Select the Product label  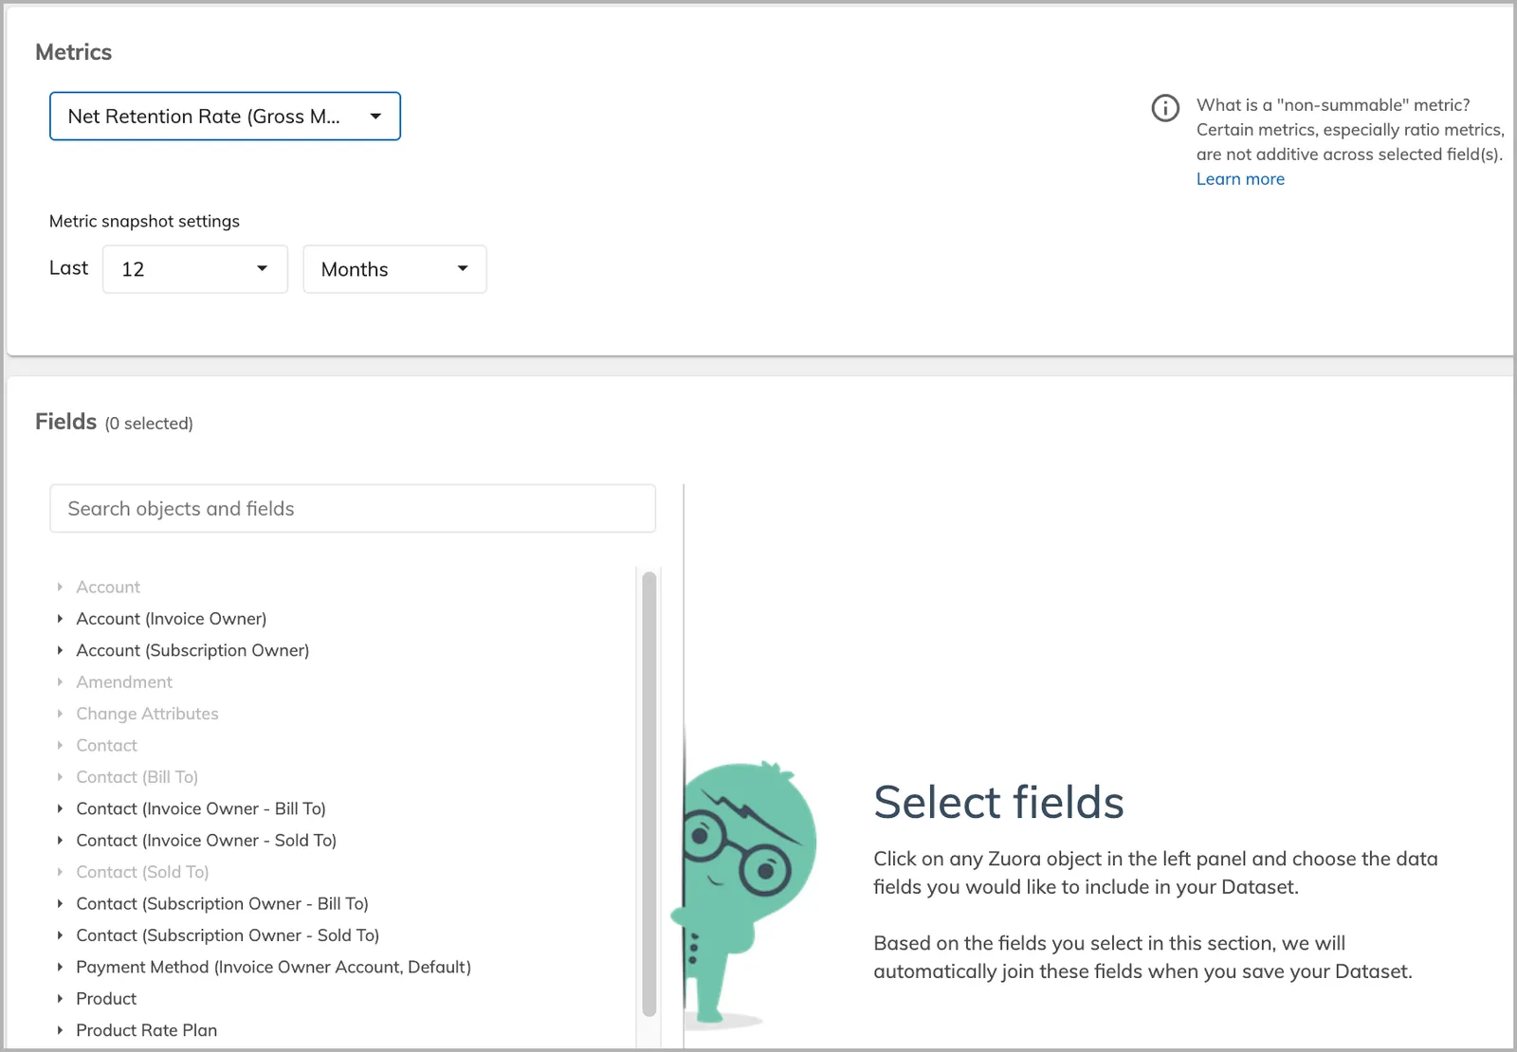pos(106,999)
